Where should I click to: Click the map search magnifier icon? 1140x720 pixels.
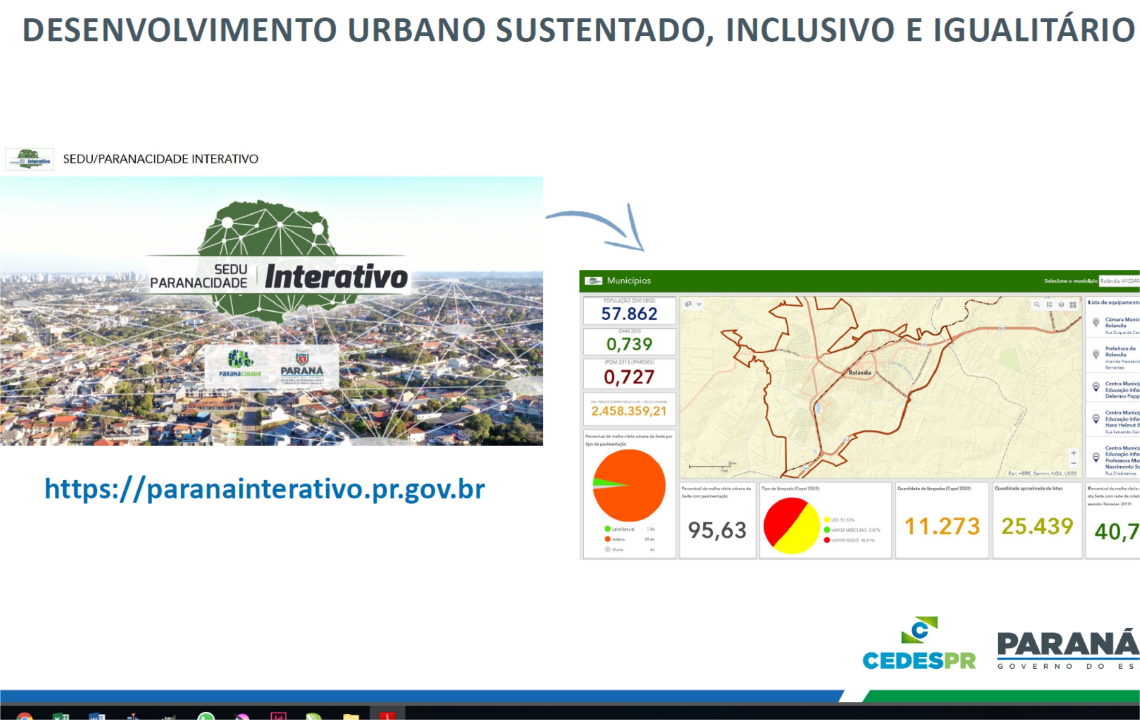click(x=1037, y=305)
